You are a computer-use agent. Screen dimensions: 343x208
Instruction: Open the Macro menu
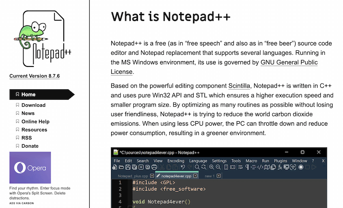[251, 161]
